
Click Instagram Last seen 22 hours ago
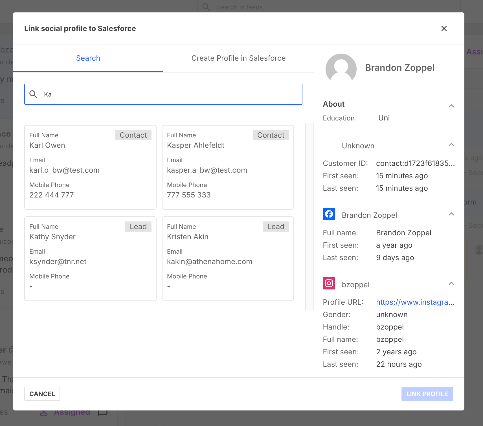coord(399,364)
